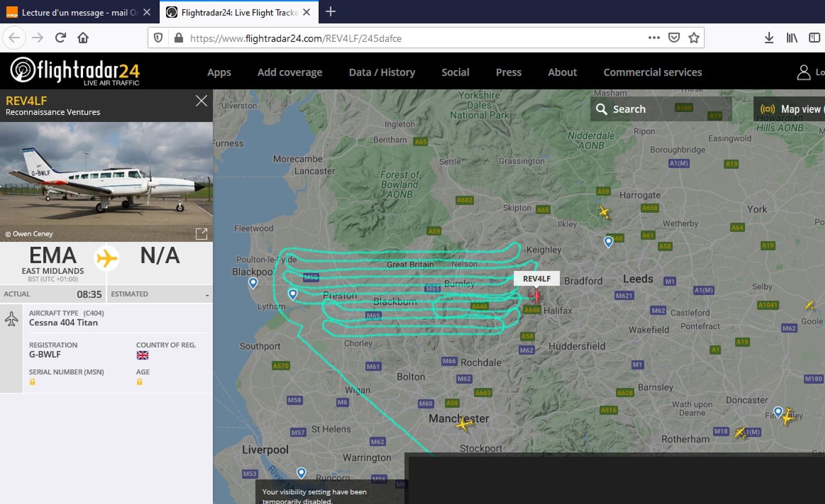Open the Social menu
Viewport: 825px width, 504px height.
pyautogui.click(x=455, y=72)
